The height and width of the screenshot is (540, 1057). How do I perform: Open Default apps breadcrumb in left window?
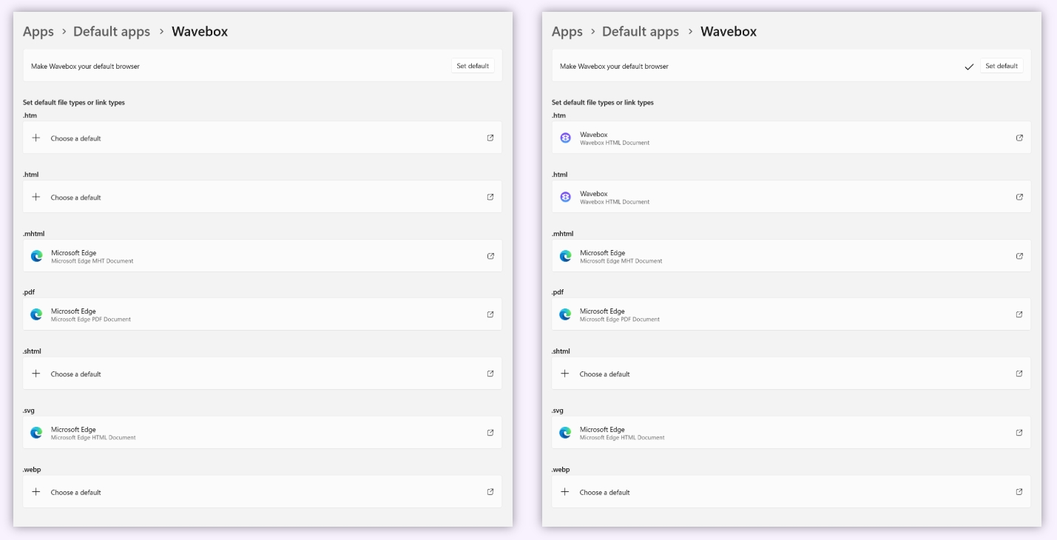click(x=112, y=32)
